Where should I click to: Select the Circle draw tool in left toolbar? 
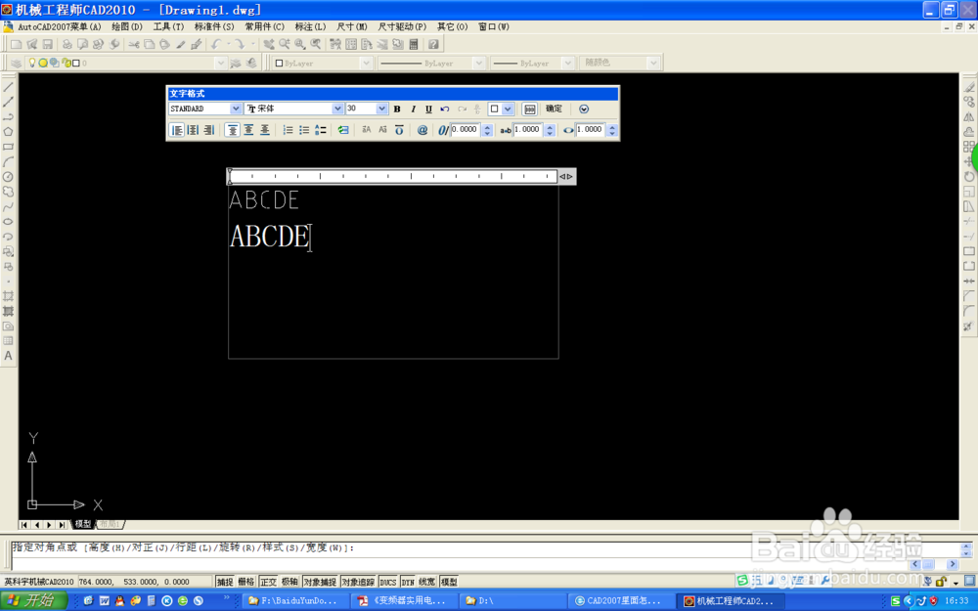pyautogui.click(x=8, y=177)
